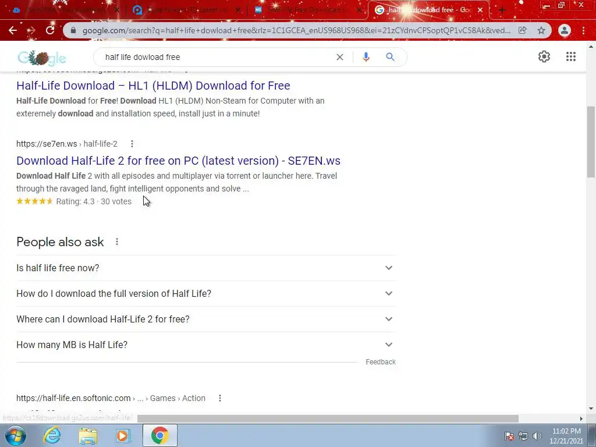Open options for the softonic result

[219, 398]
